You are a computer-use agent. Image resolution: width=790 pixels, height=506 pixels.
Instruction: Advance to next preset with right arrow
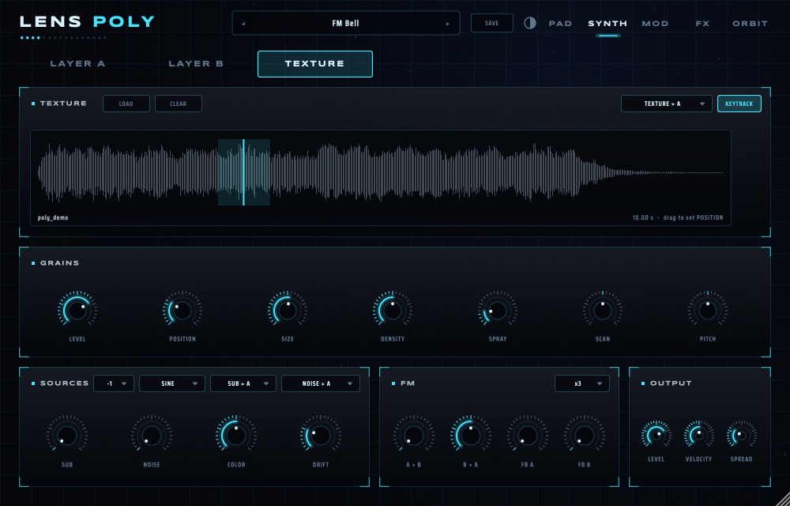(447, 24)
